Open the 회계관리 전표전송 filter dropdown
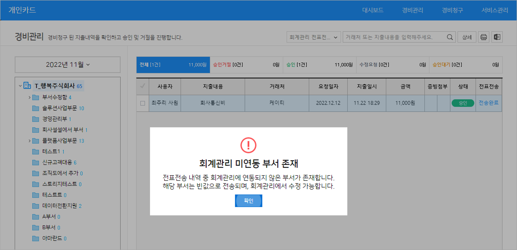The width and height of the screenshot is (517, 250). click(x=313, y=37)
